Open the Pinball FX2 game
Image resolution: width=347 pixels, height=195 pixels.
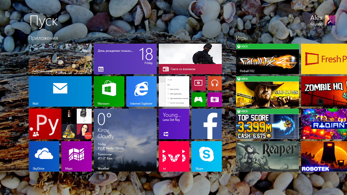267,59
